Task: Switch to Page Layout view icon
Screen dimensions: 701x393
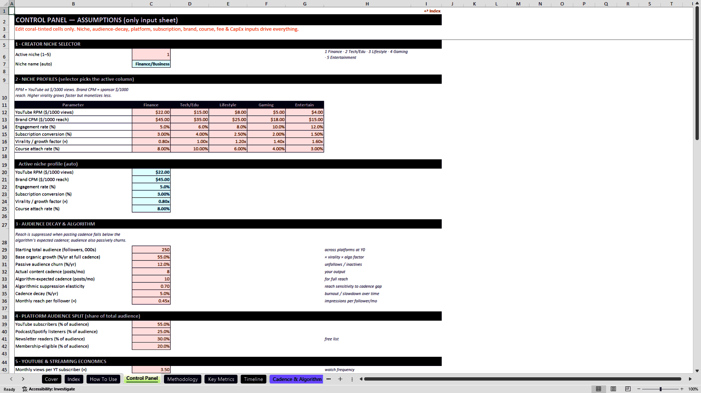Action: tap(613, 389)
